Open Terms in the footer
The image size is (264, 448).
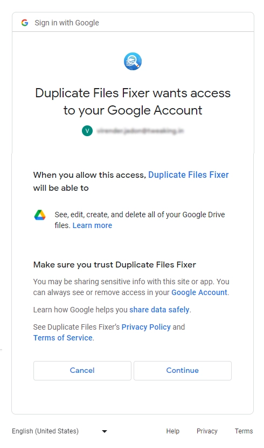click(x=244, y=431)
